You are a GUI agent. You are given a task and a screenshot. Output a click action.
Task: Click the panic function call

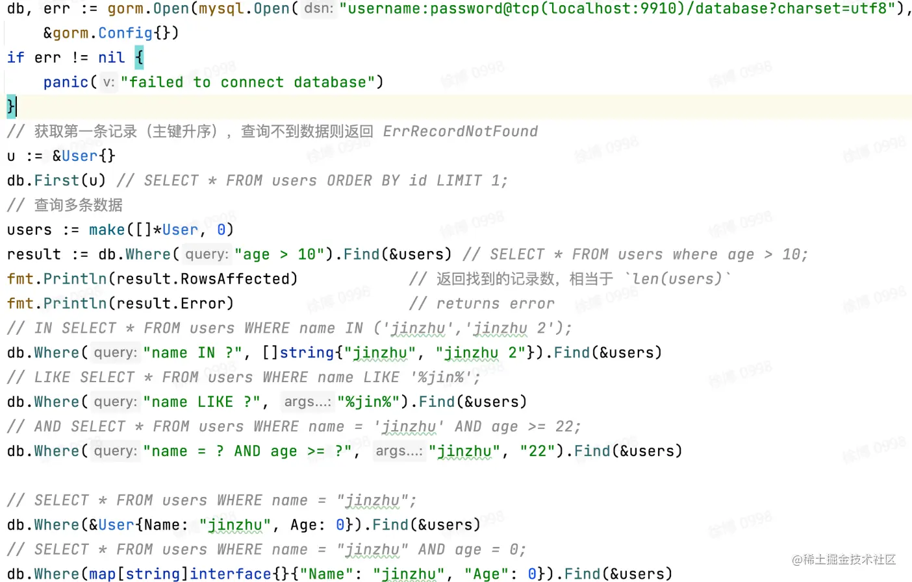(66, 82)
